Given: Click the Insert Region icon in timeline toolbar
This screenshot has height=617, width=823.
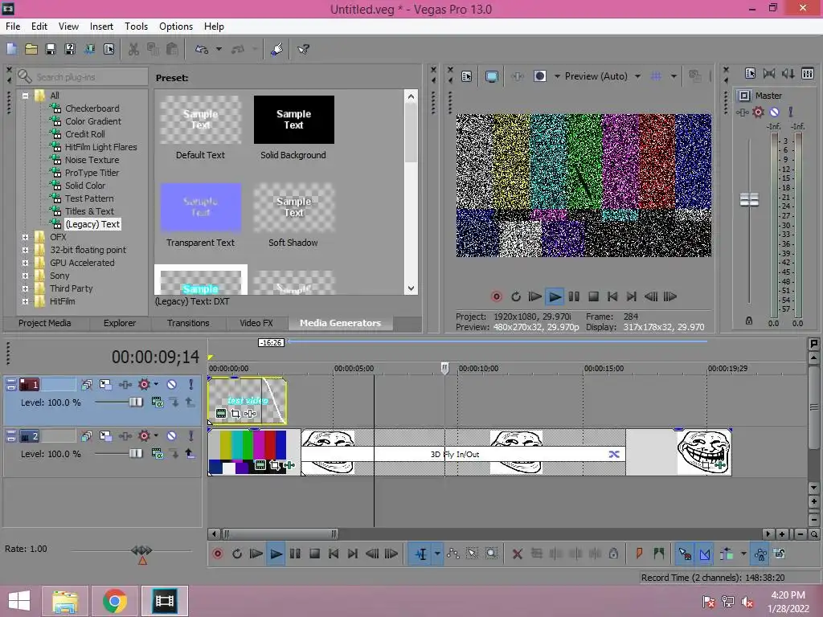Looking at the screenshot, I should (x=659, y=554).
